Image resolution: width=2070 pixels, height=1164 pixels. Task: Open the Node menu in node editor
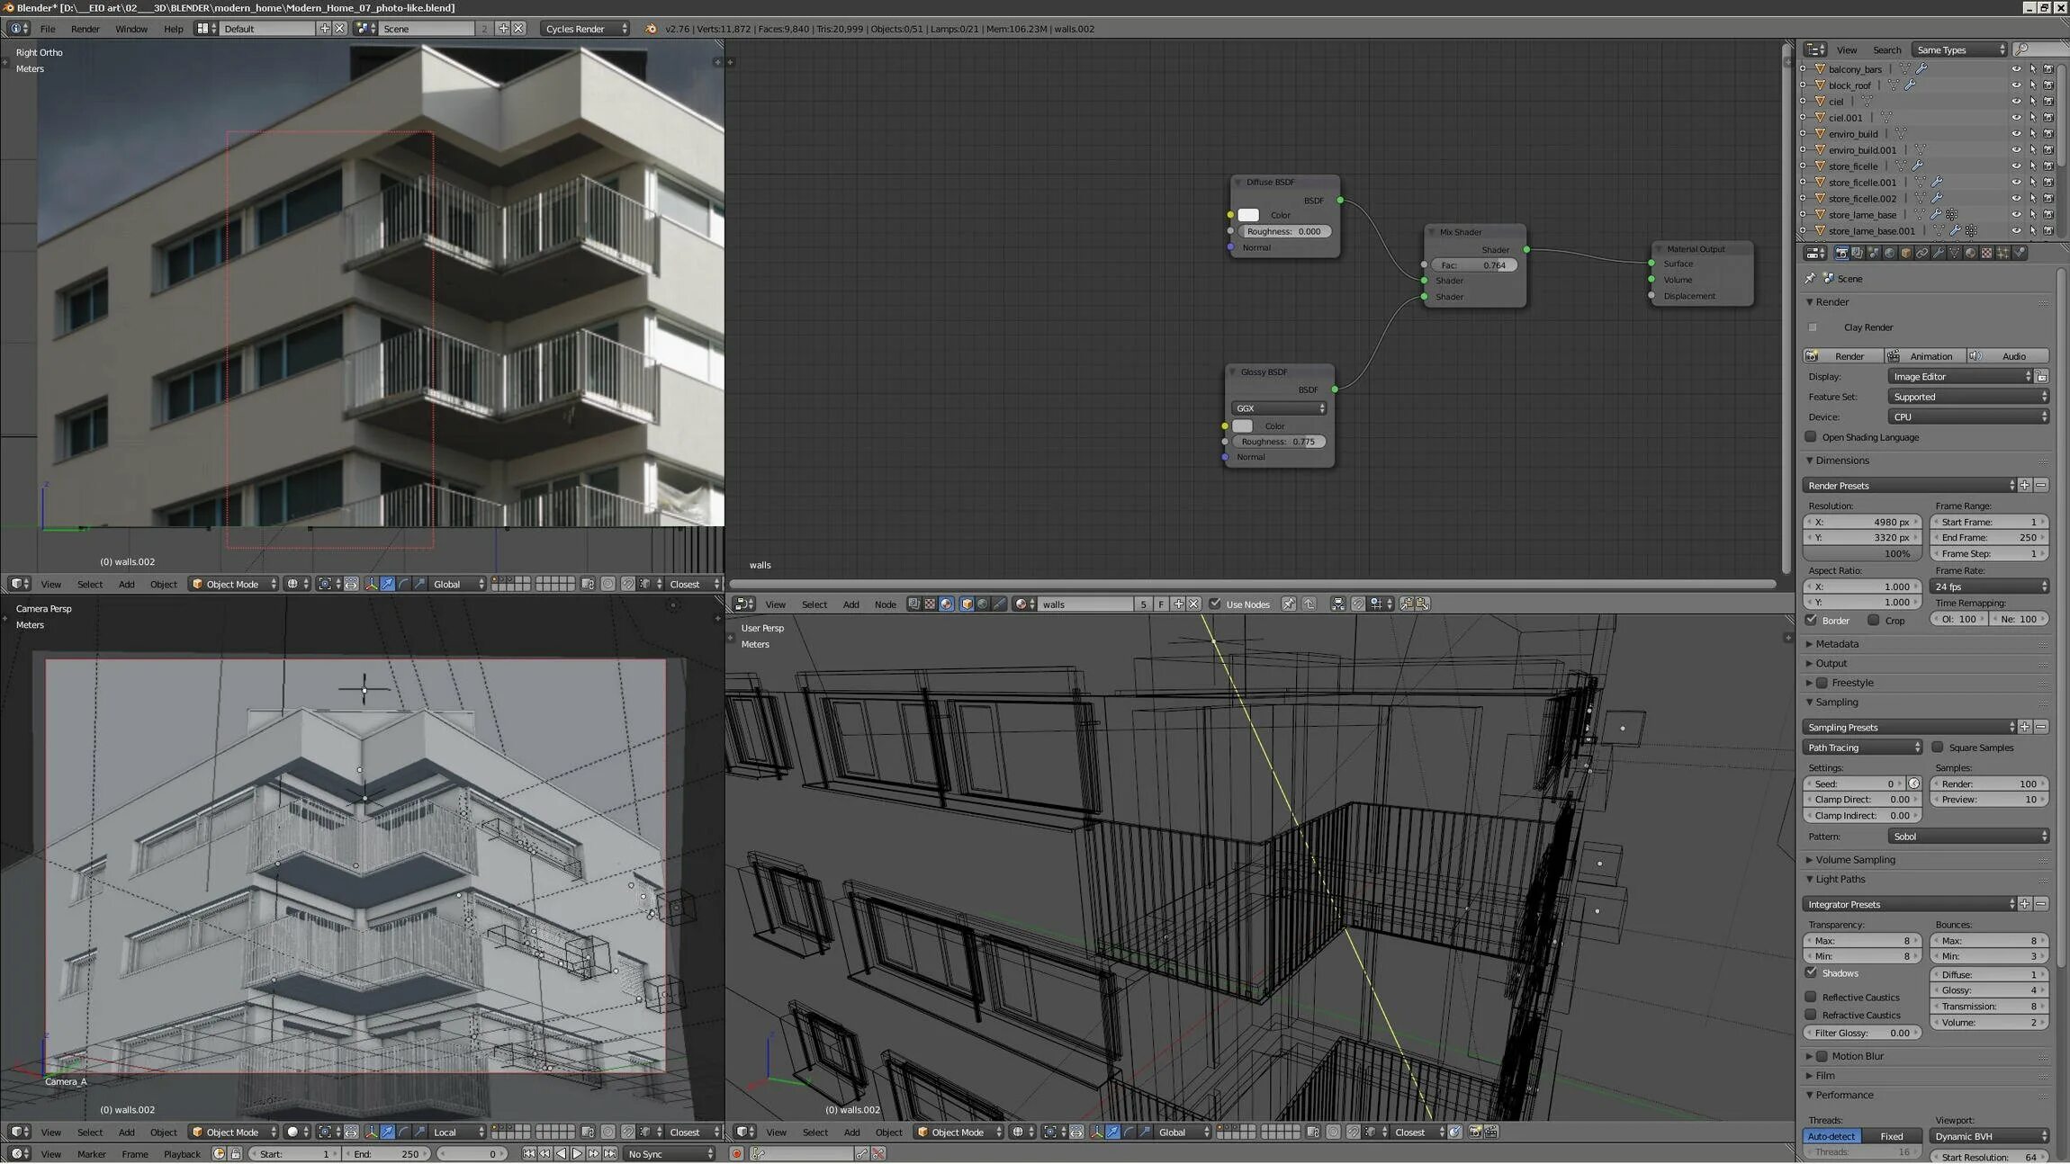(885, 604)
